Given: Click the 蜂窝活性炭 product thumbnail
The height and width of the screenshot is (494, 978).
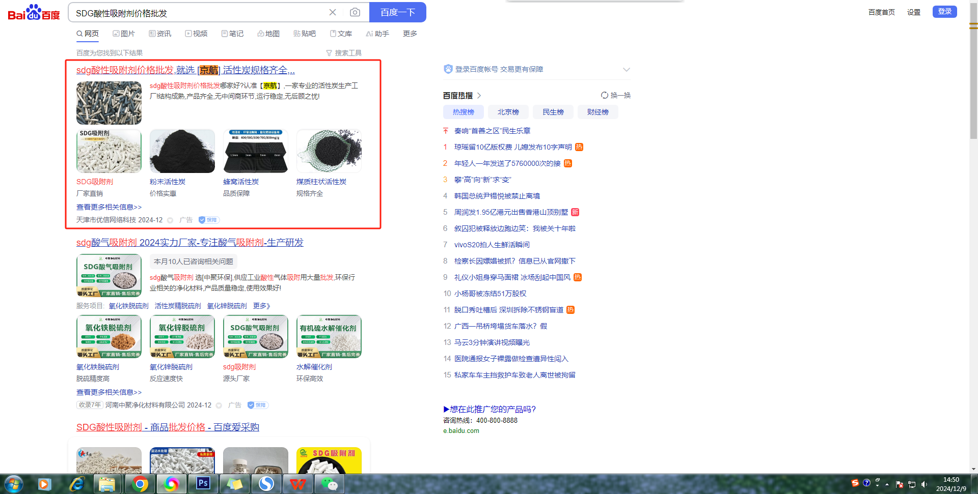Looking at the screenshot, I should 255,151.
